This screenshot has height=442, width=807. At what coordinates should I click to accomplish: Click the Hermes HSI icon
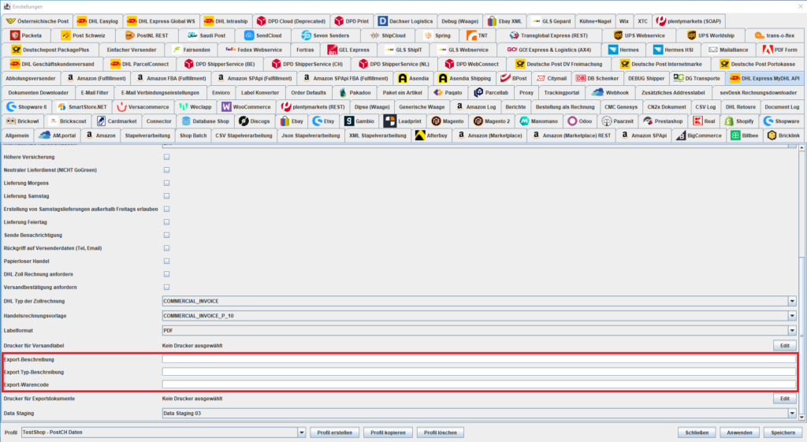coord(658,50)
